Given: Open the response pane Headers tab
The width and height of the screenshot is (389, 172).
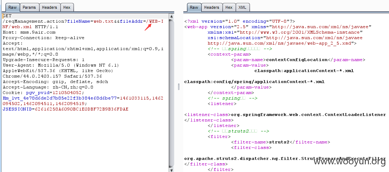Looking at the screenshot, I should pos(212,7).
